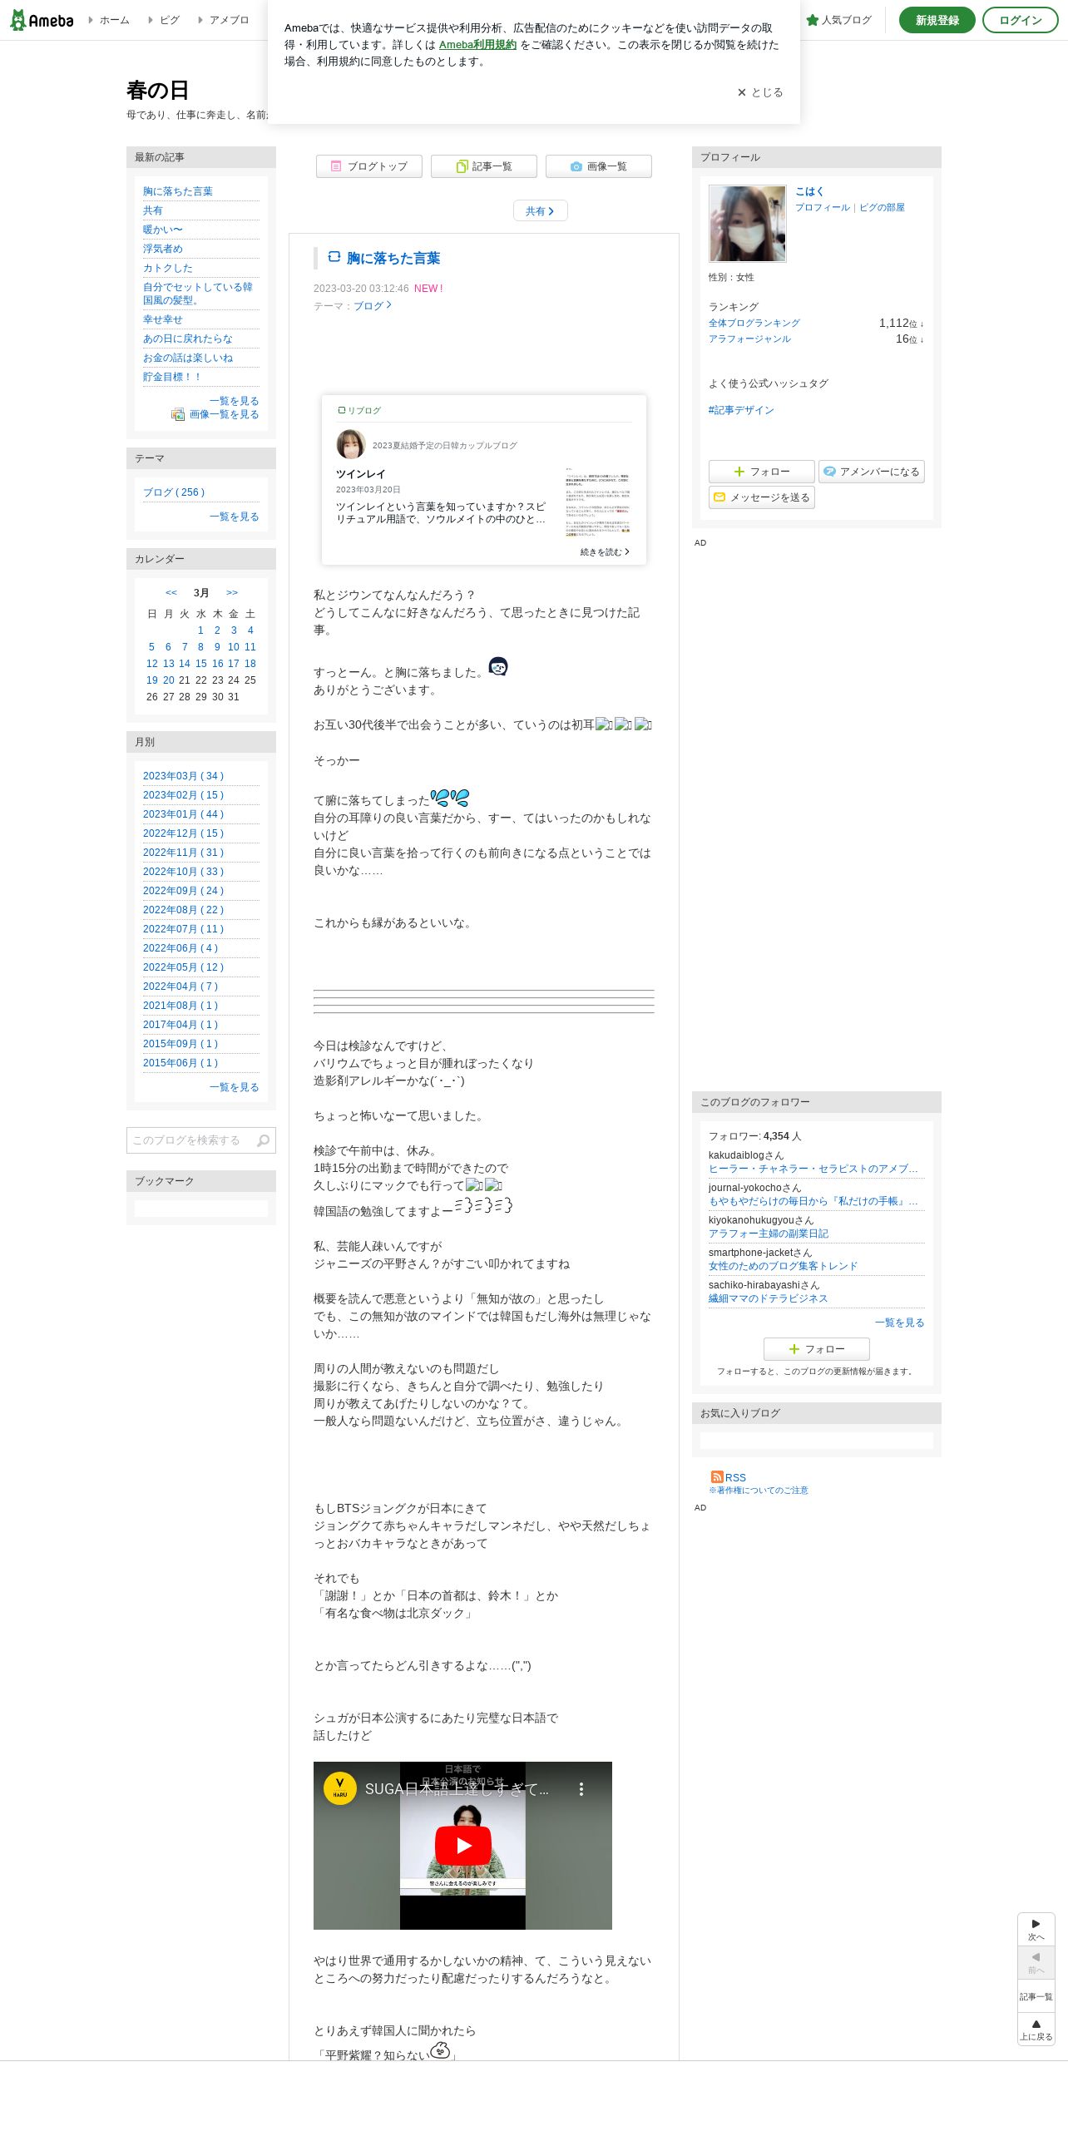Screen dimensions: 1068x2136
Task: Open follower blog 繊細ママのドテラビジネス
Action: (x=768, y=1298)
